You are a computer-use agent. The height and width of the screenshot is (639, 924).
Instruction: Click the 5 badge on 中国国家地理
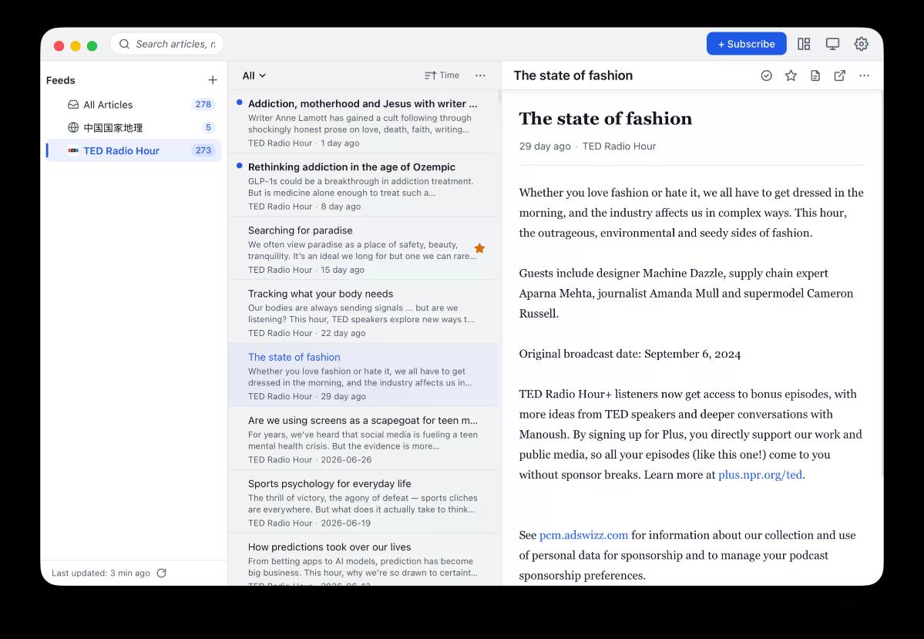(208, 127)
